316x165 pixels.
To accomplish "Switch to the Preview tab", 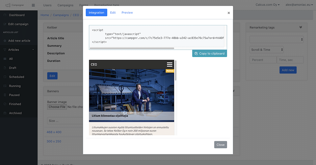I will pos(127,13).
